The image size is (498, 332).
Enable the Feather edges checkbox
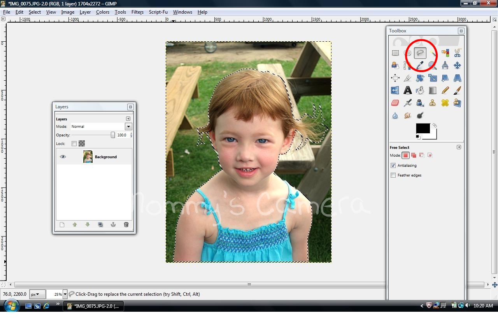pos(393,175)
